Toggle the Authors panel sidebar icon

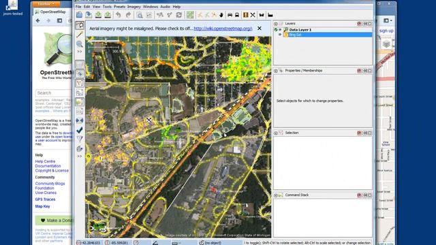tap(80, 111)
